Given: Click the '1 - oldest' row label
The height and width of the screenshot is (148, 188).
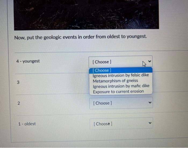Looking at the screenshot, I should (27, 124).
